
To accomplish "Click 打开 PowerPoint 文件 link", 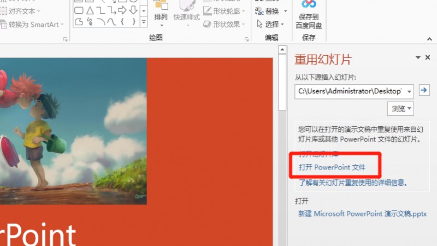I will click(332, 167).
